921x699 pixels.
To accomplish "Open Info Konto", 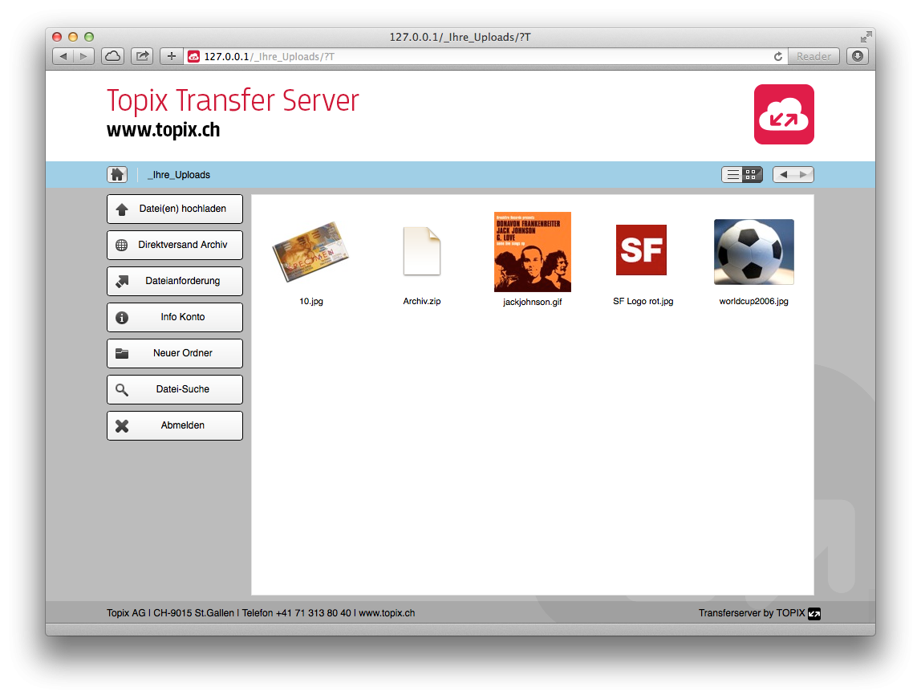I will (174, 317).
